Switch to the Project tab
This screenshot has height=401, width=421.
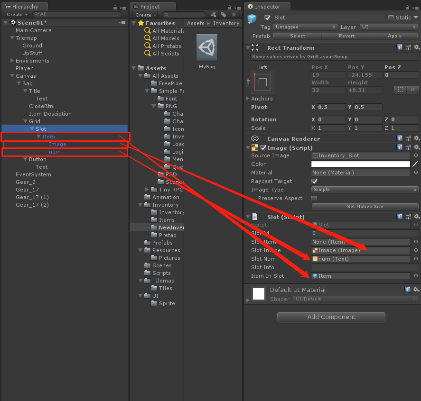click(x=153, y=7)
